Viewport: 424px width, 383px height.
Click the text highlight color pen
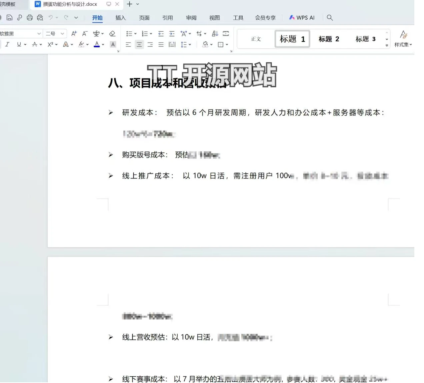pos(81,44)
